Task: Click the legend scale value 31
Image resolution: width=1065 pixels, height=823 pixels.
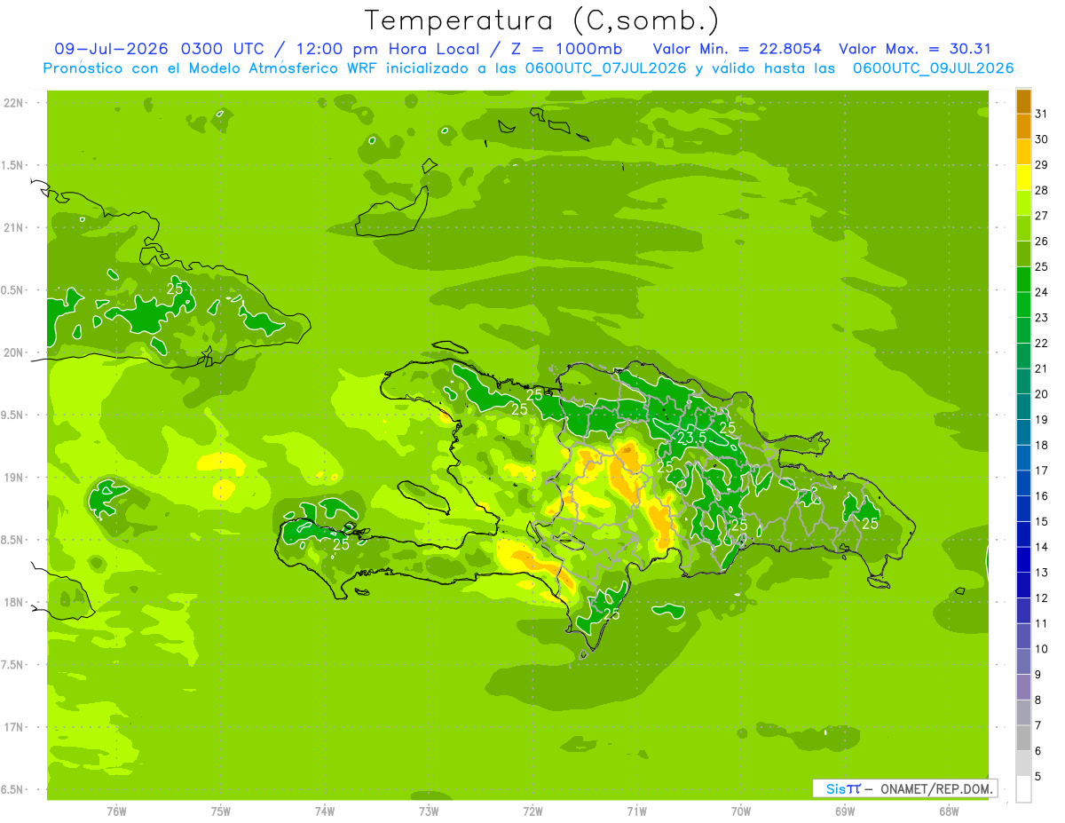Action: tap(1042, 115)
